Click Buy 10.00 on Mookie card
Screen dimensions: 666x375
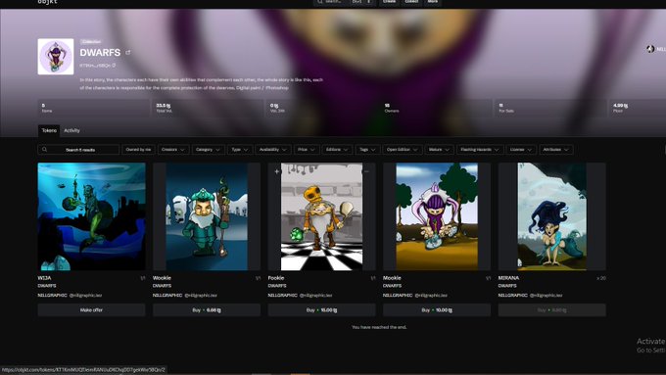(x=437, y=310)
